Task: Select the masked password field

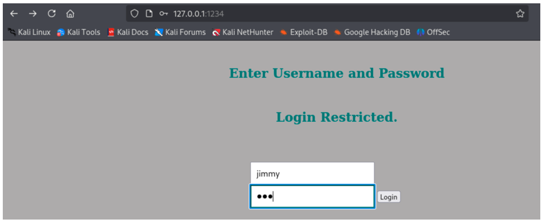Action: pos(312,197)
